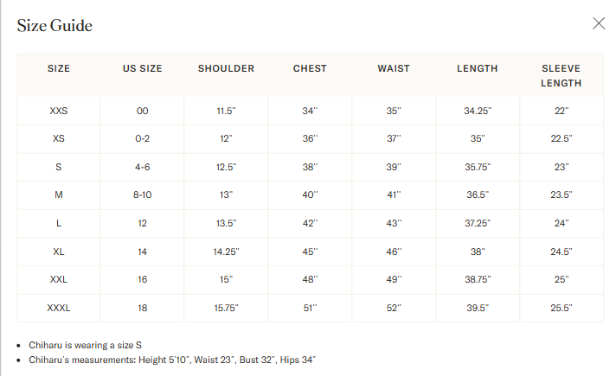
Task: Select the XXXL size row label
Action: tap(59, 308)
